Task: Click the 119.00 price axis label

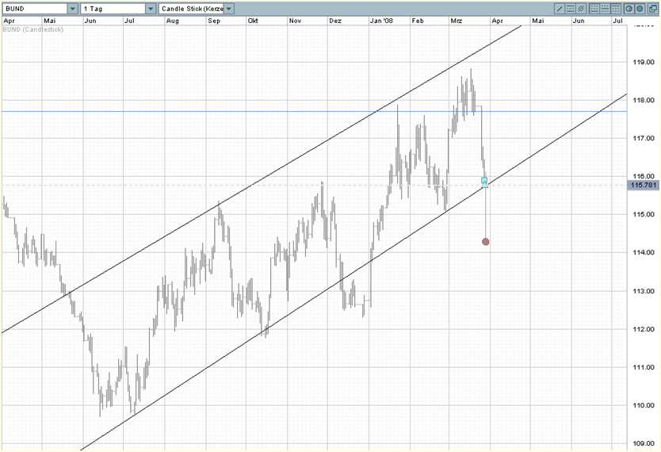Action: click(644, 62)
